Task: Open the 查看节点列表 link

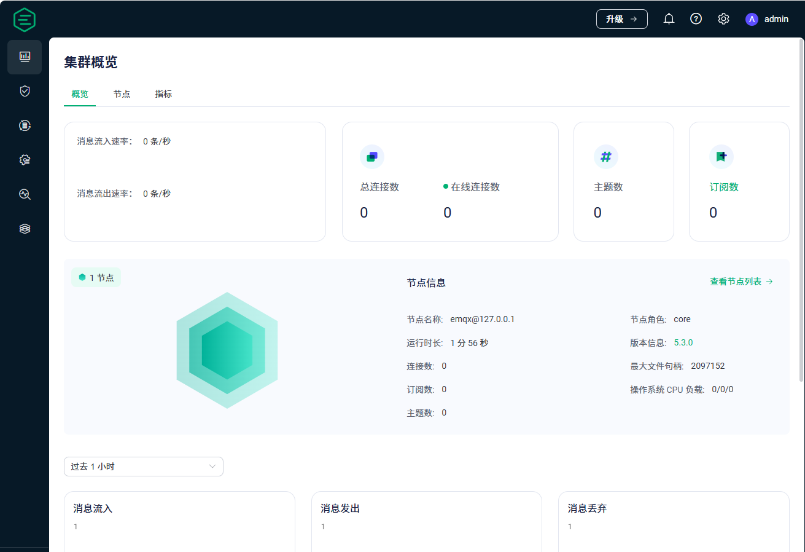Action: (741, 282)
